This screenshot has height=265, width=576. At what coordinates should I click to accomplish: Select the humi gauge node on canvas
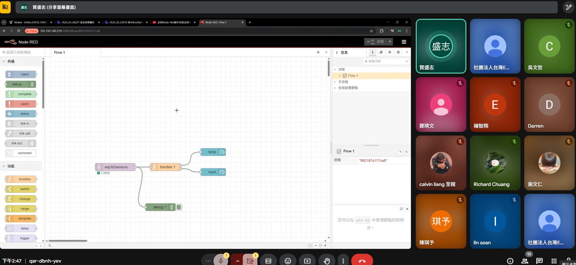(213, 172)
